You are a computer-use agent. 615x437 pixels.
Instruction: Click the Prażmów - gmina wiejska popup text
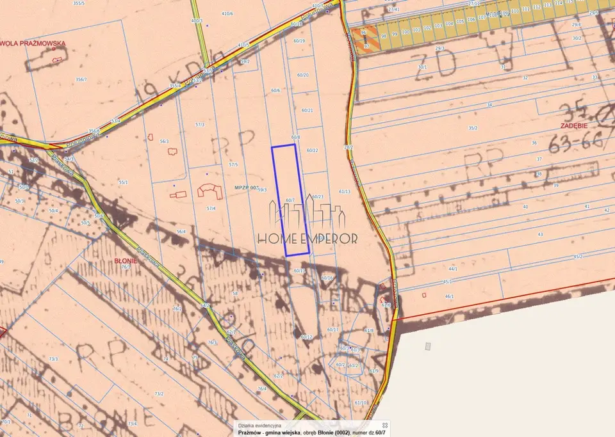tap(269, 433)
